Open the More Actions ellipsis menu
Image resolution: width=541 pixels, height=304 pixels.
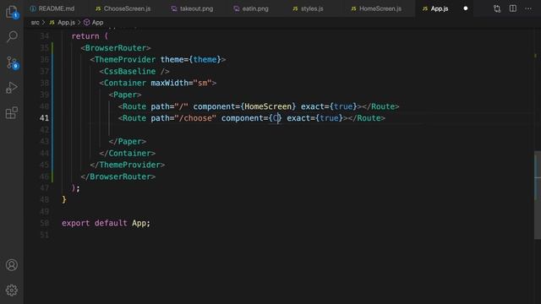tap(528, 8)
